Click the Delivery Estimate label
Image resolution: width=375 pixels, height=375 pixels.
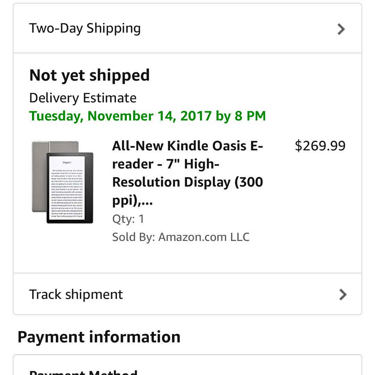pos(83,98)
